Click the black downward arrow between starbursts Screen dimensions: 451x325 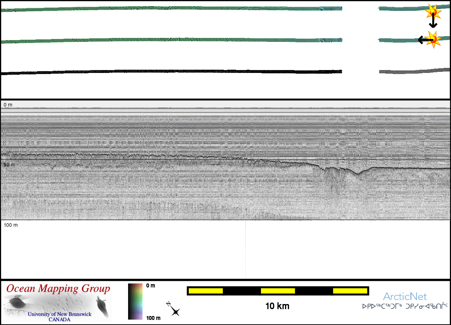pos(433,22)
